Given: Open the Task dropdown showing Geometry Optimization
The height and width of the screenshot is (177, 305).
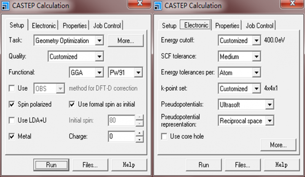Looking at the screenshot, I should tap(69, 40).
